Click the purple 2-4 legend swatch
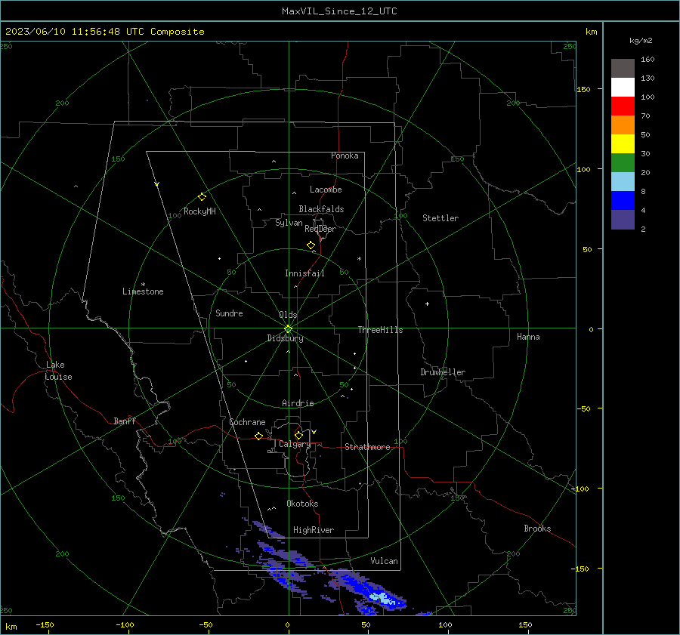The width and height of the screenshot is (680, 635). click(x=623, y=219)
